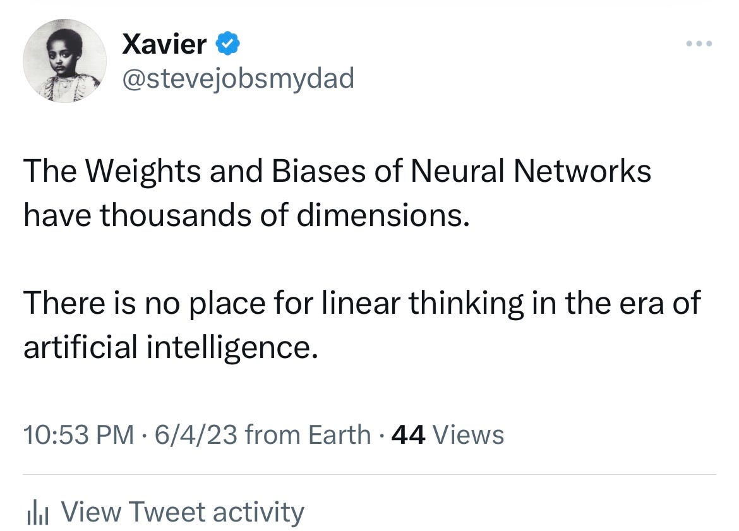Click the 10:53 PM timestamp
739x531 pixels.
(x=79, y=434)
